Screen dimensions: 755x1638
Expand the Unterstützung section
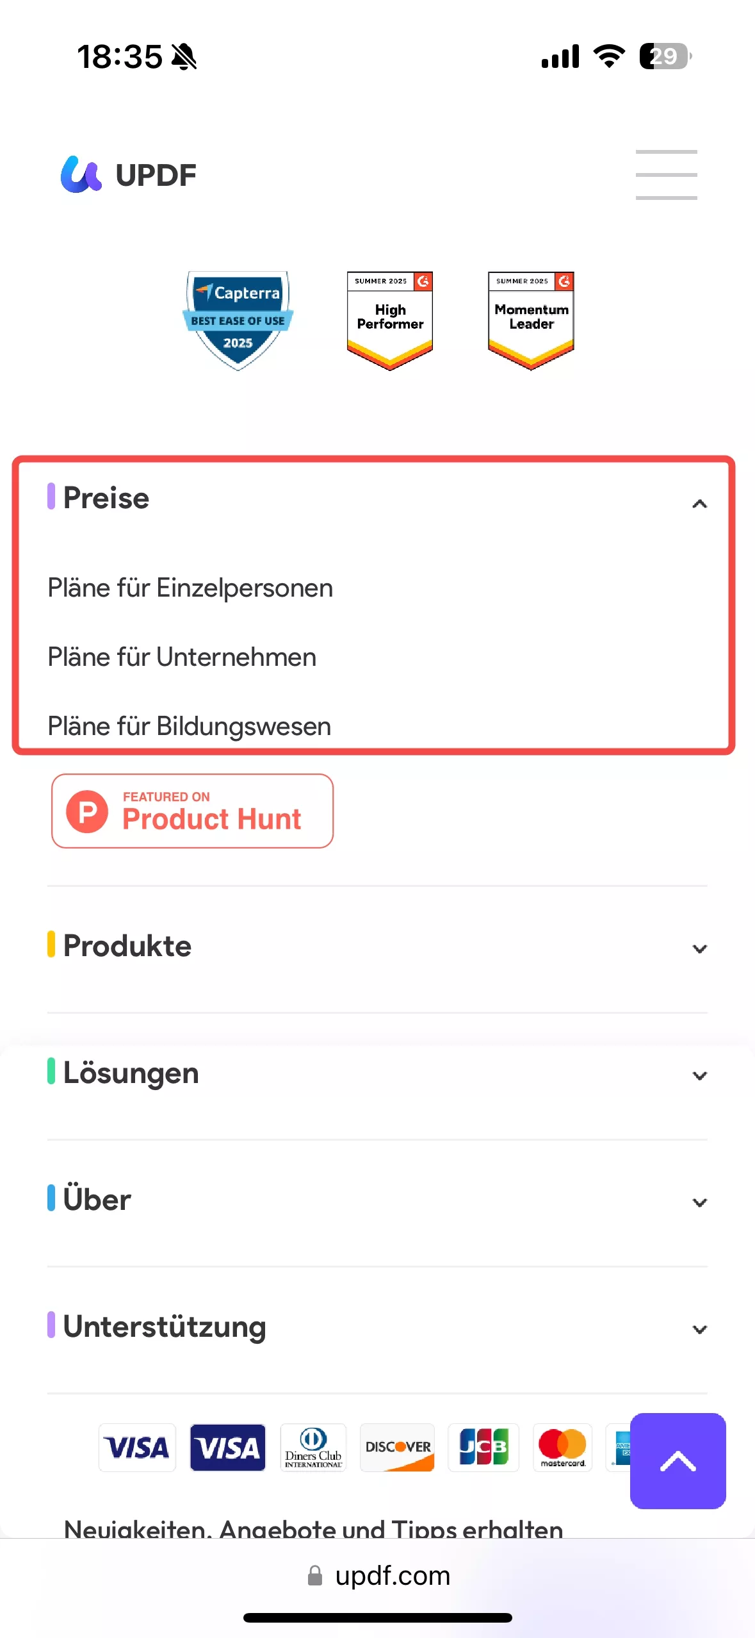coord(699,1329)
